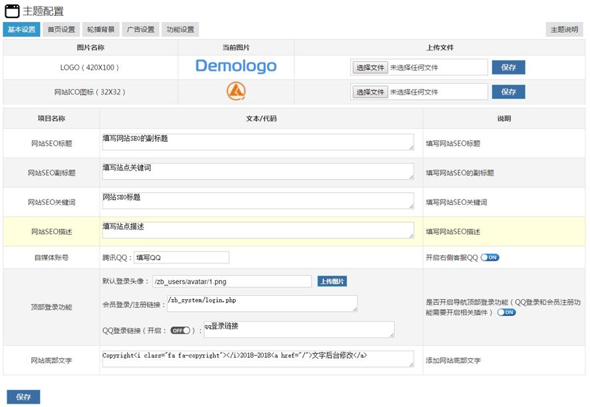
Task: Click the theme configuration calendar icon
Action: click(11, 10)
